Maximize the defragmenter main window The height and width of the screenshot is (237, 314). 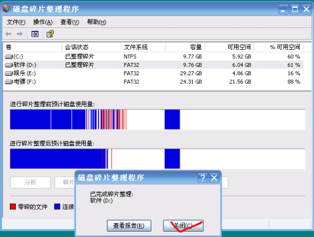[295, 9]
